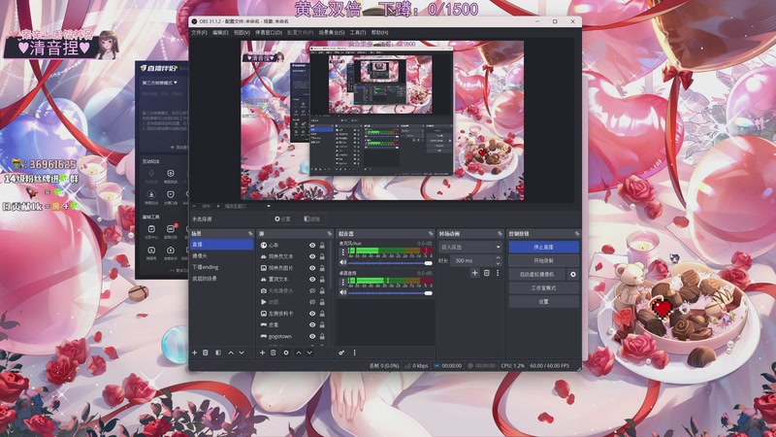This screenshot has height=437, width=776.
Task: Mute the 麦克风/Aux speaker icon
Action: point(343,263)
